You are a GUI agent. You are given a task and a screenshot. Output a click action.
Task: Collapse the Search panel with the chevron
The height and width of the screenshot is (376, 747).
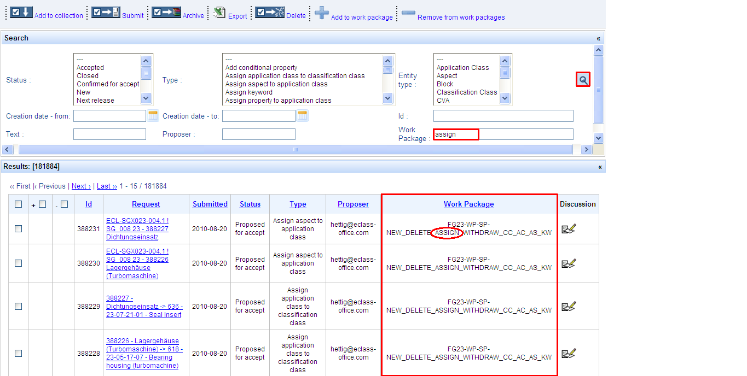[x=598, y=38]
